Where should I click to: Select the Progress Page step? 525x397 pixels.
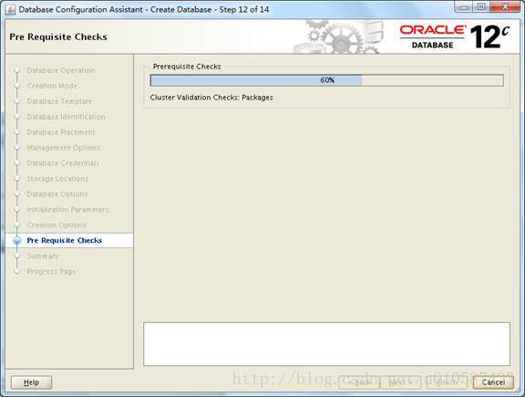coord(51,271)
